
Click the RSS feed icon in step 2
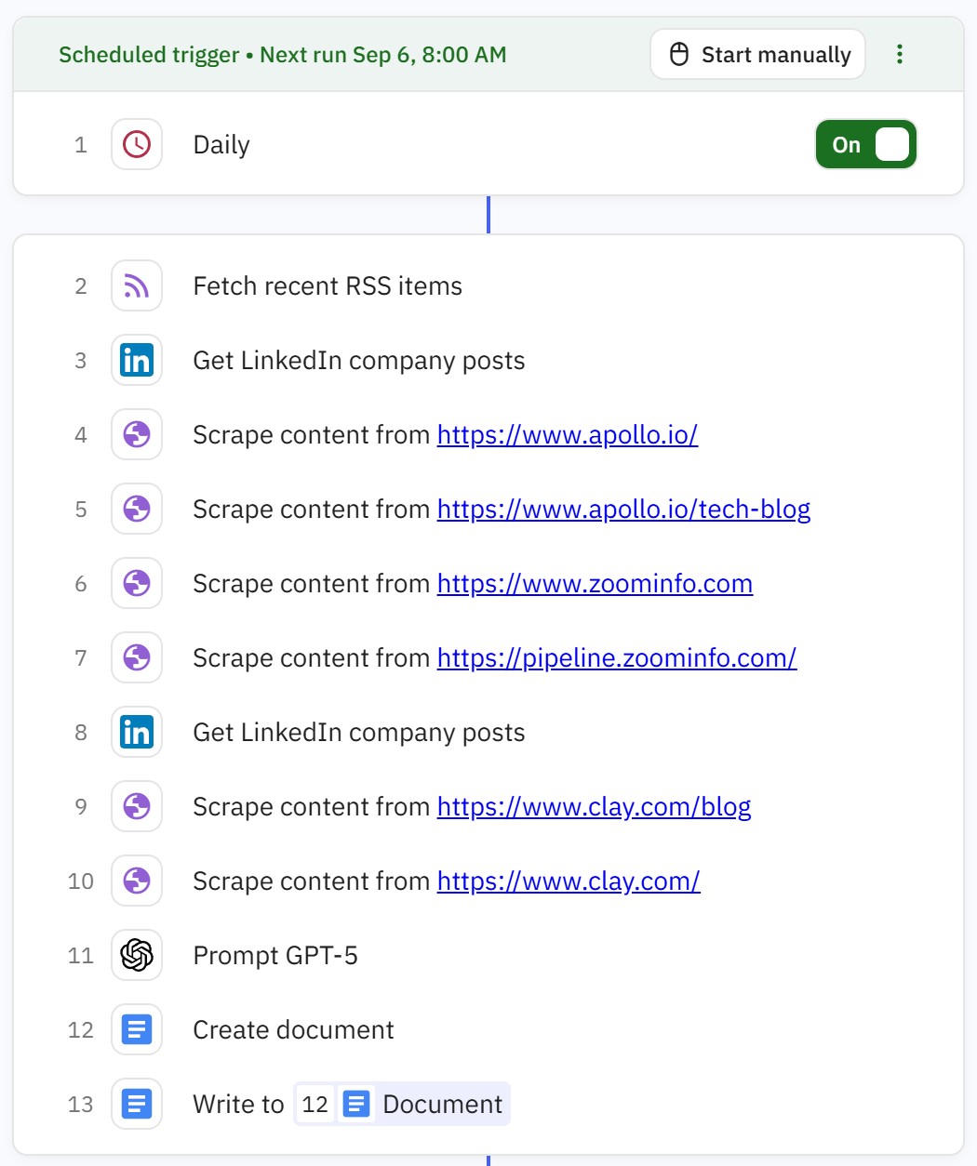[x=137, y=285]
